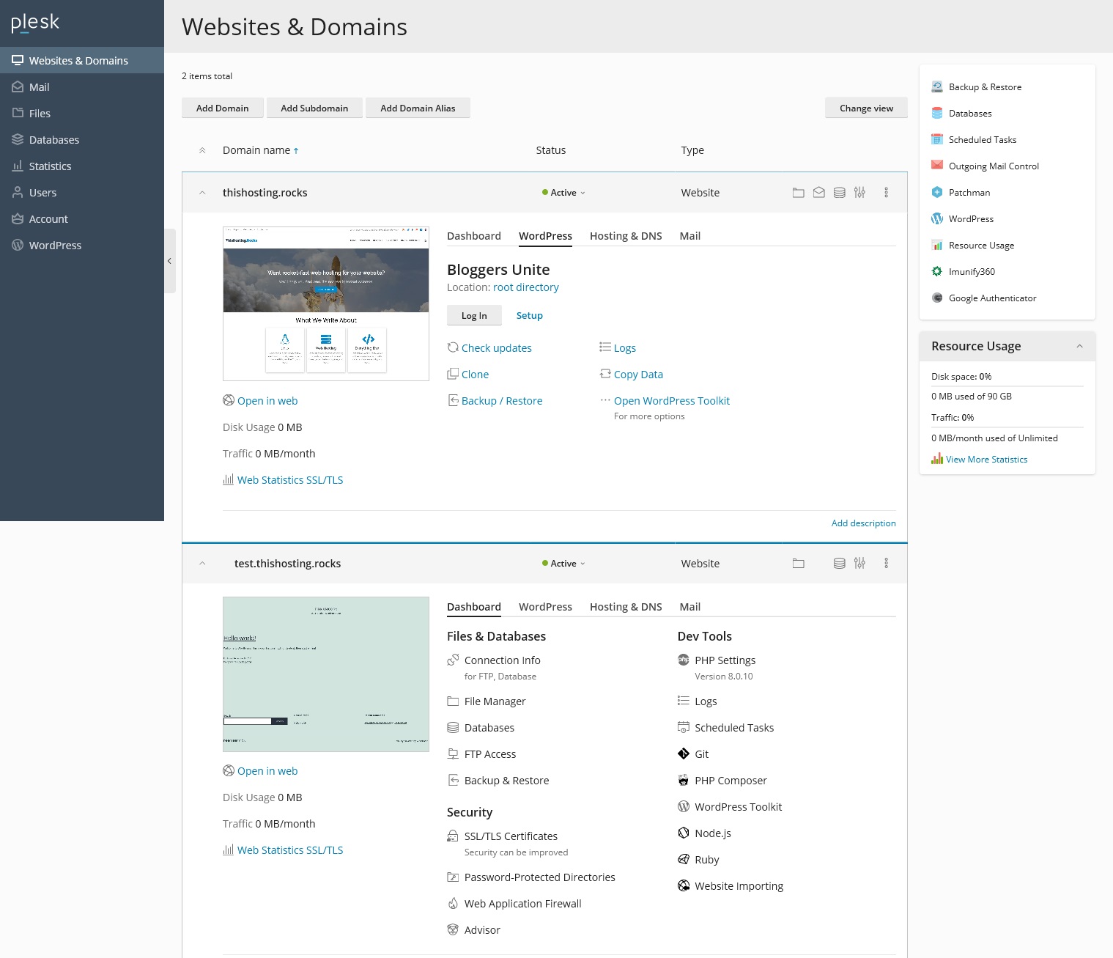Select Account in left sidebar
Image resolution: width=1113 pixels, height=958 pixels.
point(82,219)
